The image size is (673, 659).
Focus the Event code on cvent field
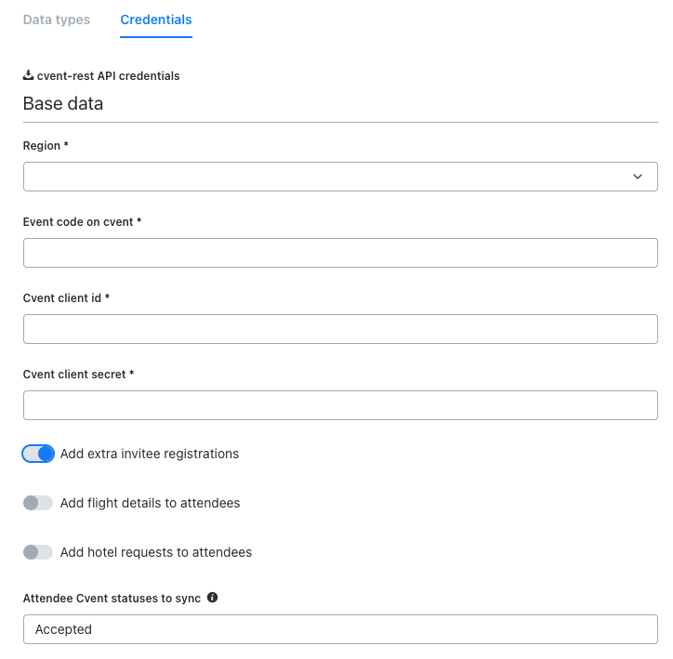coord(340,253)
